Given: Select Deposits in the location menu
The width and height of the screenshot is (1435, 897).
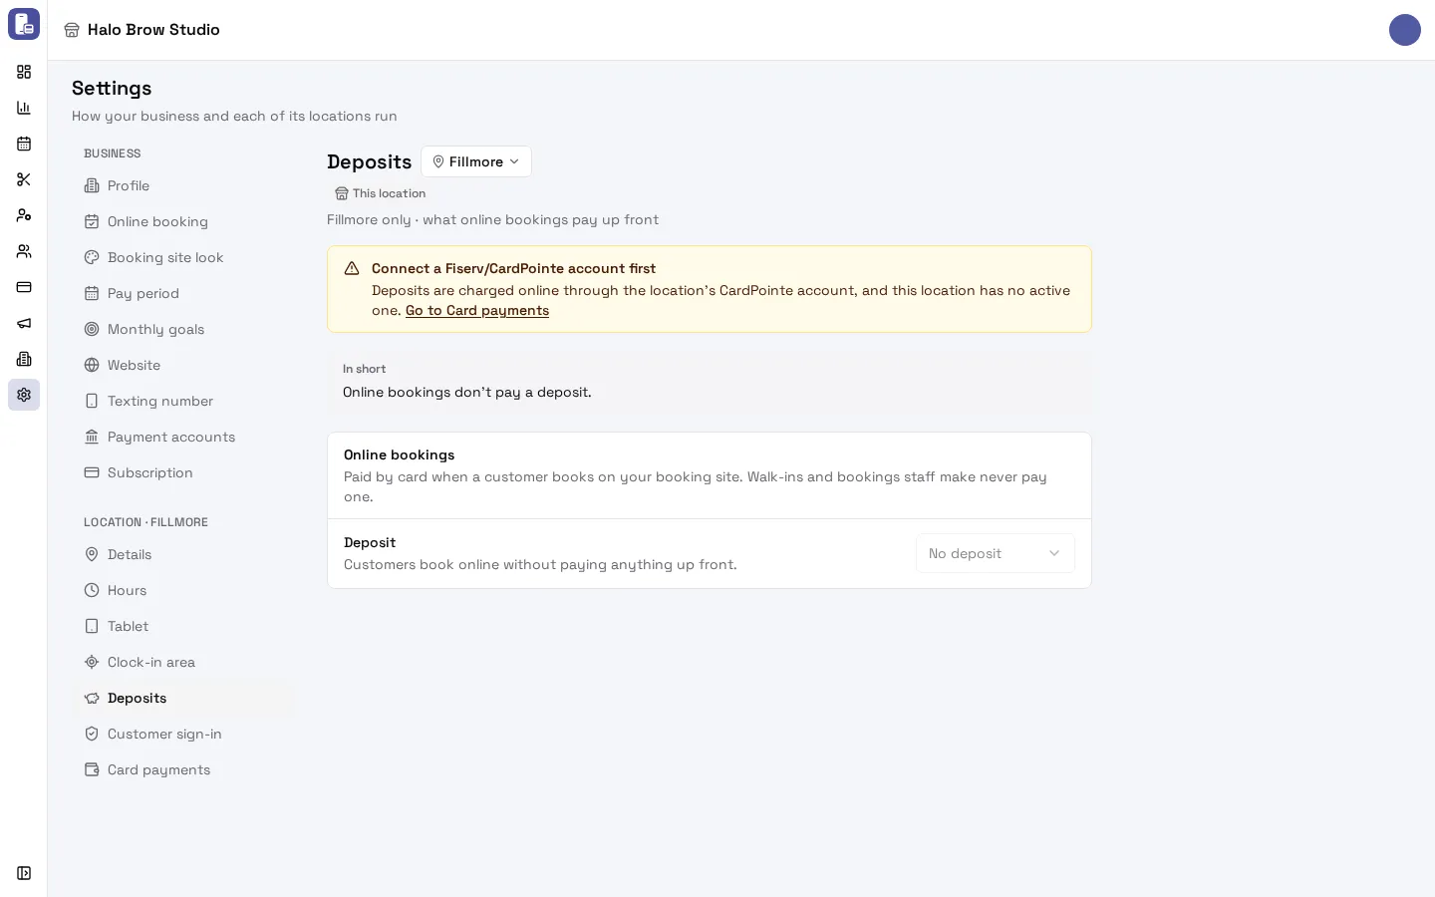Looking at the screenshot, I should (183, 698).
